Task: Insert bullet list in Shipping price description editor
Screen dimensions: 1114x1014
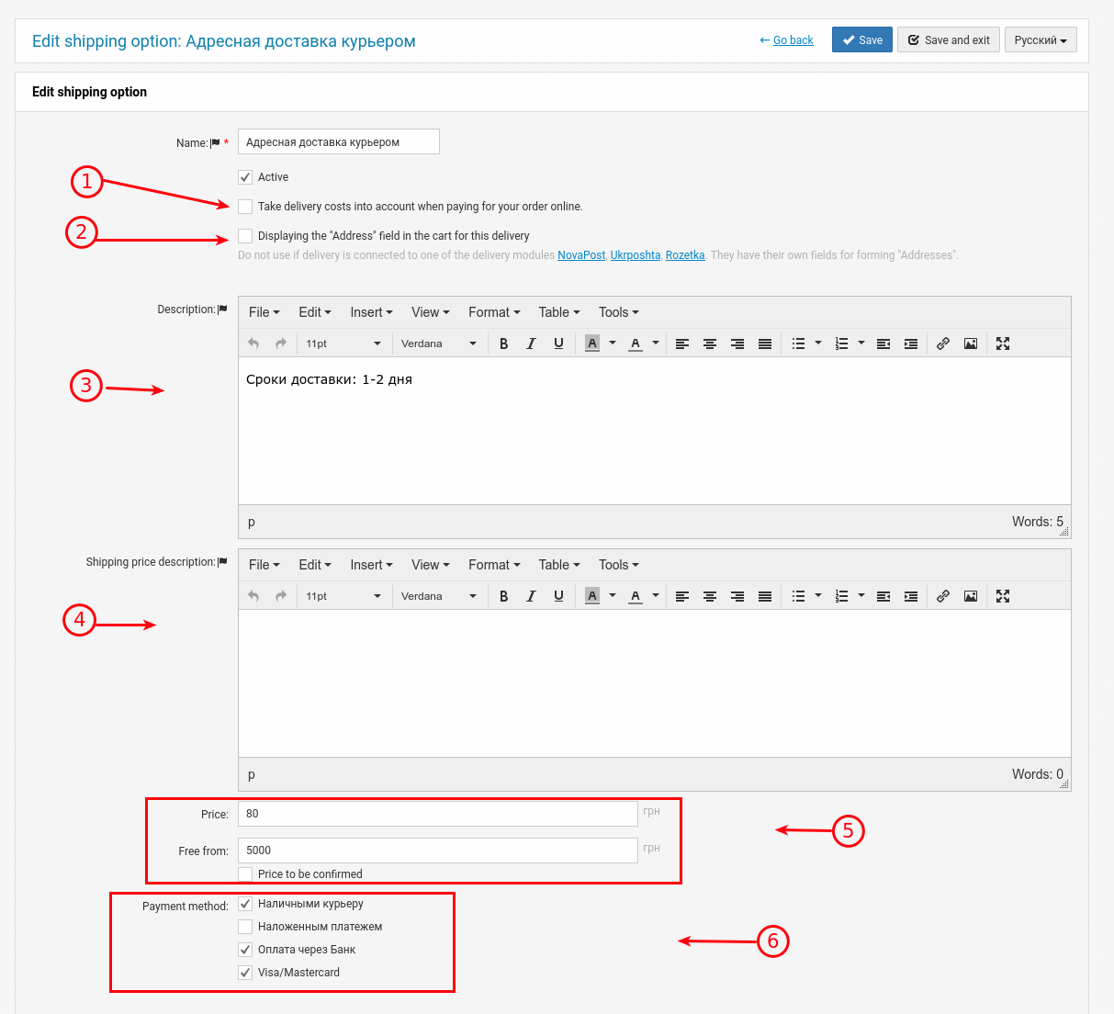Action: [x=799, y=596]
